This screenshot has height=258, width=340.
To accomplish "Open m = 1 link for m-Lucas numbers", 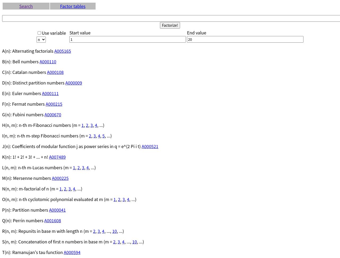I will pyautogui.click(x=74, y=168).
